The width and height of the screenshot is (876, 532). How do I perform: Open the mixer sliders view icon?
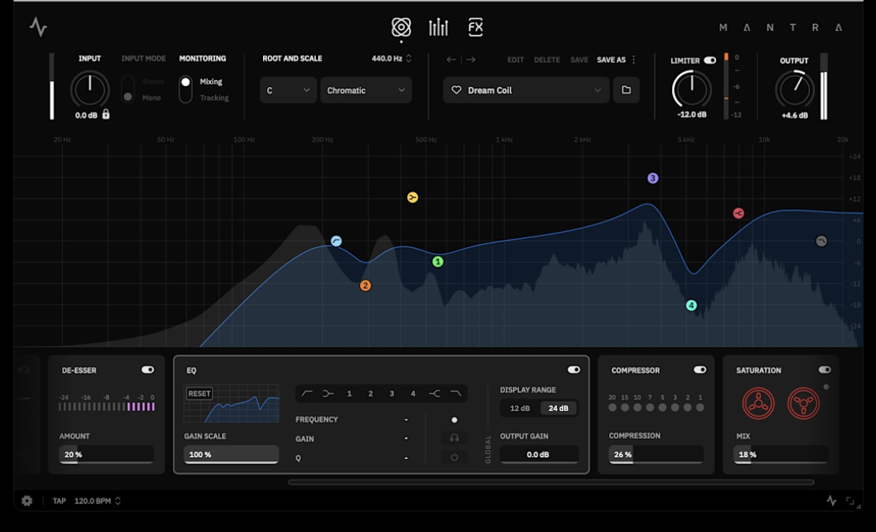pos(438,28)
